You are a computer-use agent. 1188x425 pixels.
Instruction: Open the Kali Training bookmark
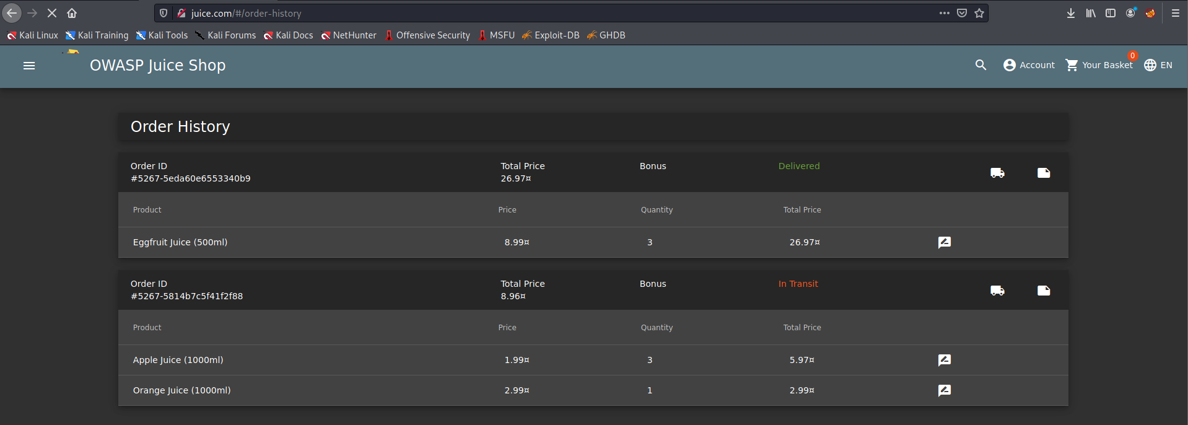[x=97, y=35]
